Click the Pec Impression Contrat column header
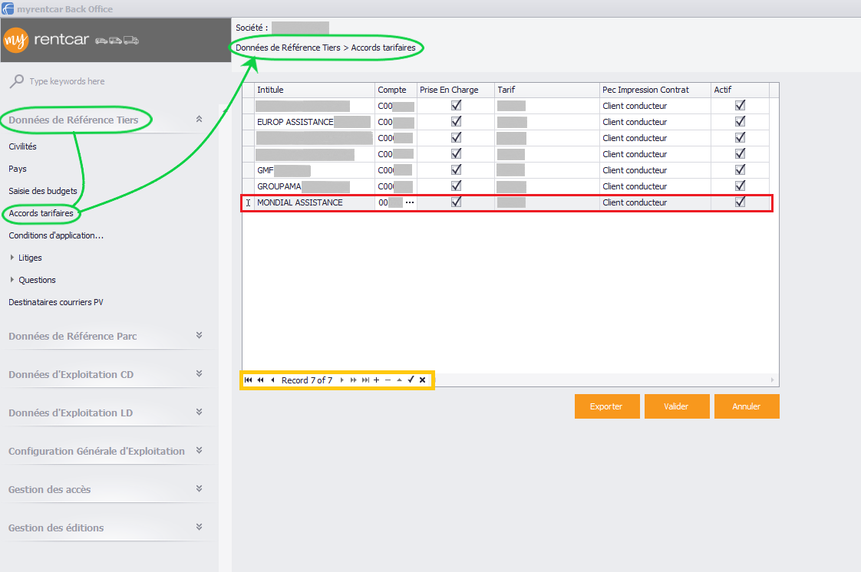861x572 pixels. coord(655,90)
